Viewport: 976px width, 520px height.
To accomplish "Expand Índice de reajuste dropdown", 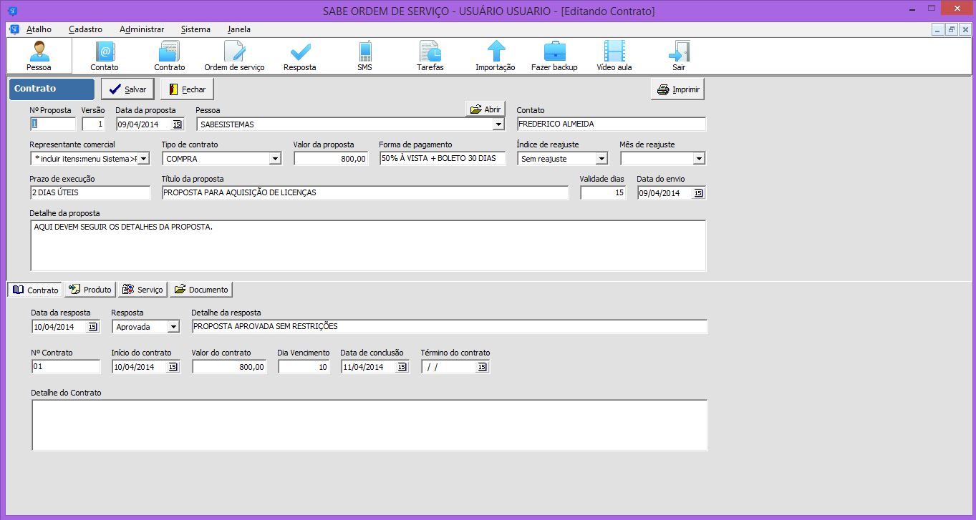I will (x=601, y=159).
